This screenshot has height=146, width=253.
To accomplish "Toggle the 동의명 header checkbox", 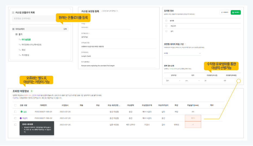I will click(x=166, y=21).
